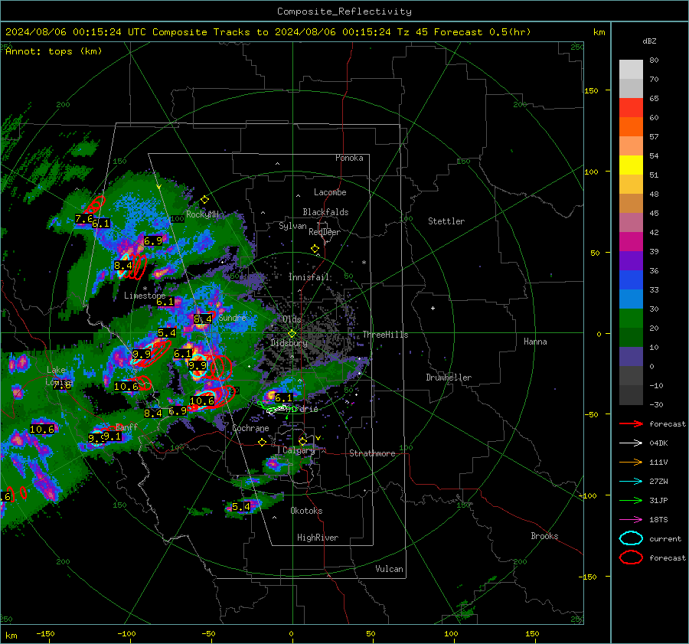This screenshot has height=644, width=689.
Task: Pick the purple swatch between 39 and 36 dBZ
Action: [x=631, y=260]
